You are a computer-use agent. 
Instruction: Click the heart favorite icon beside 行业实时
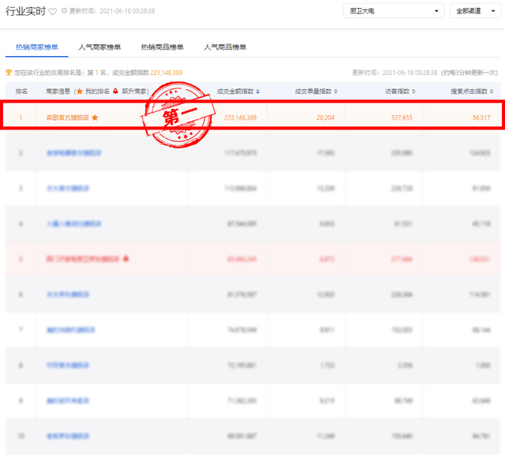[53, 12]
